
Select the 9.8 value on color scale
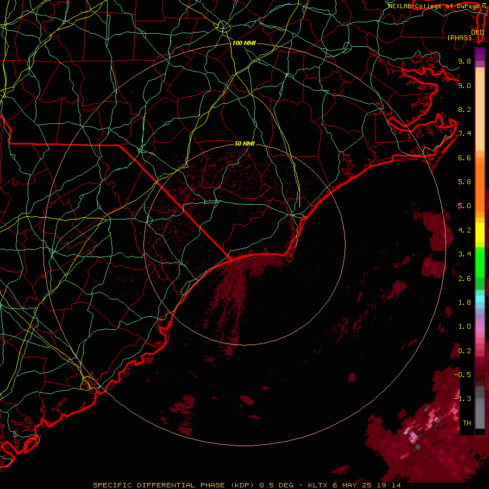tap(465, 61)
